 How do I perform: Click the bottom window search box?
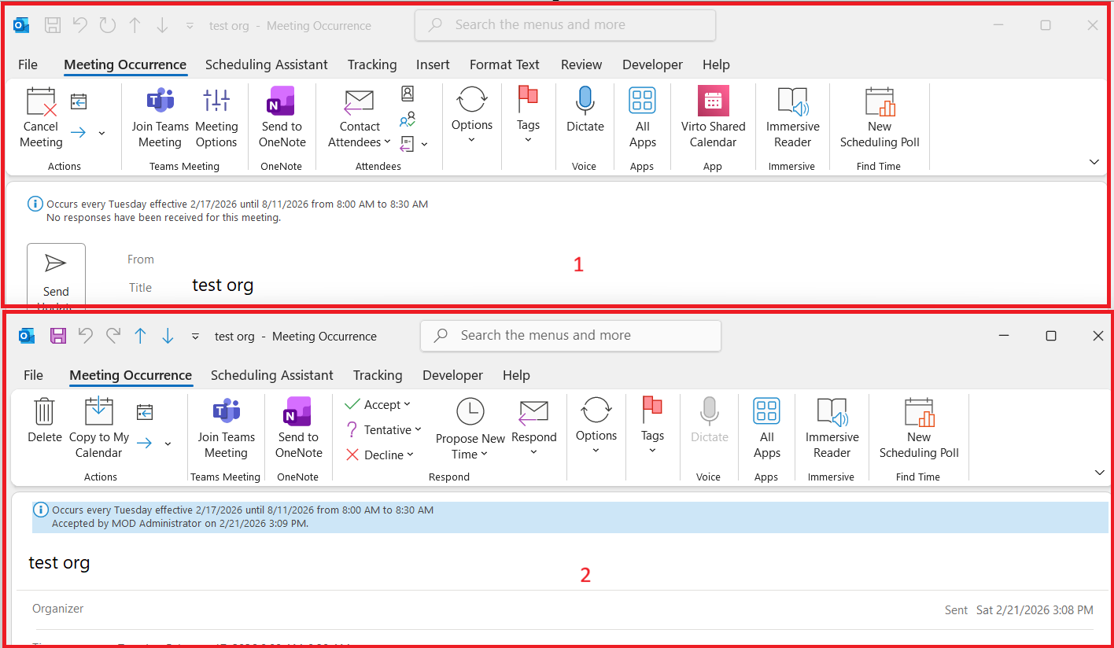(570, 335)
